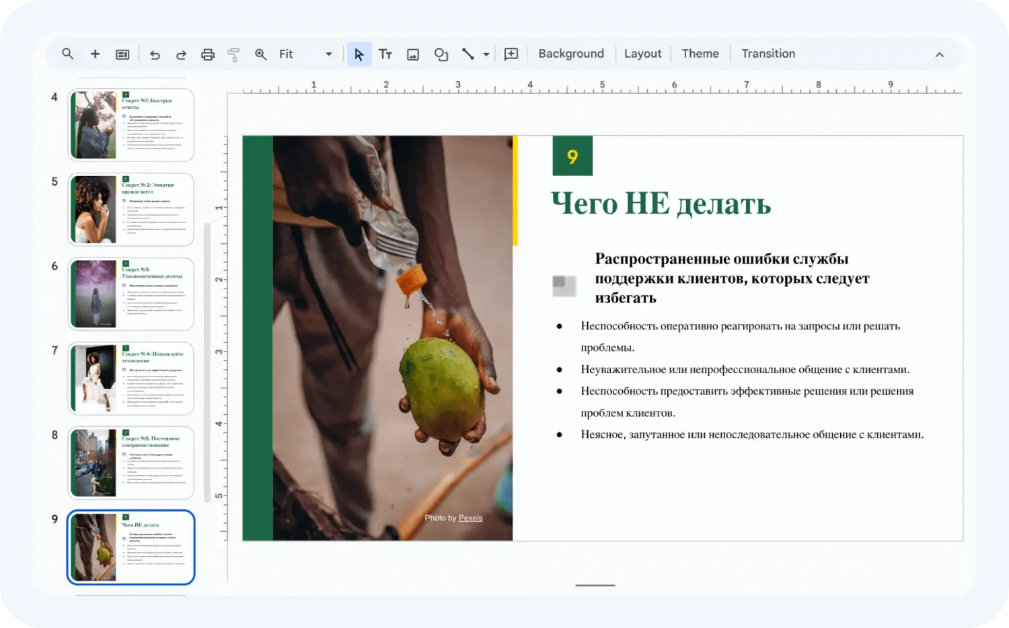Image resolution: width=1009 pixels, height=628 pixels.
Task: Insert an image using image icon
Action: click(413, 54)
